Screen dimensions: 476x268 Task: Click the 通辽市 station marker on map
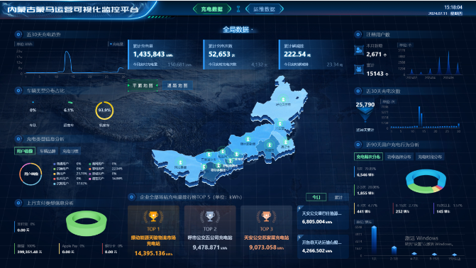pyautogui.click(x=285, y=142)
